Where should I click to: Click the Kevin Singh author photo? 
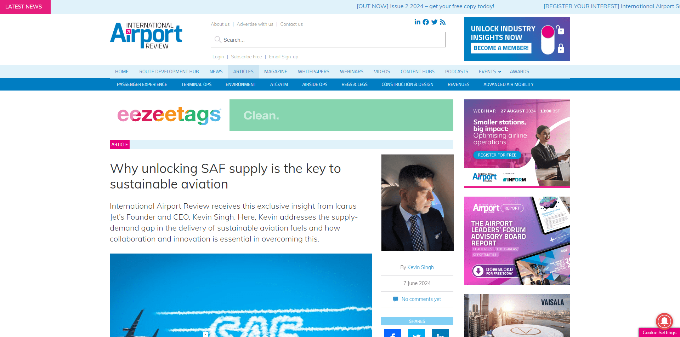pyautogui.click(x=417, y=203)
